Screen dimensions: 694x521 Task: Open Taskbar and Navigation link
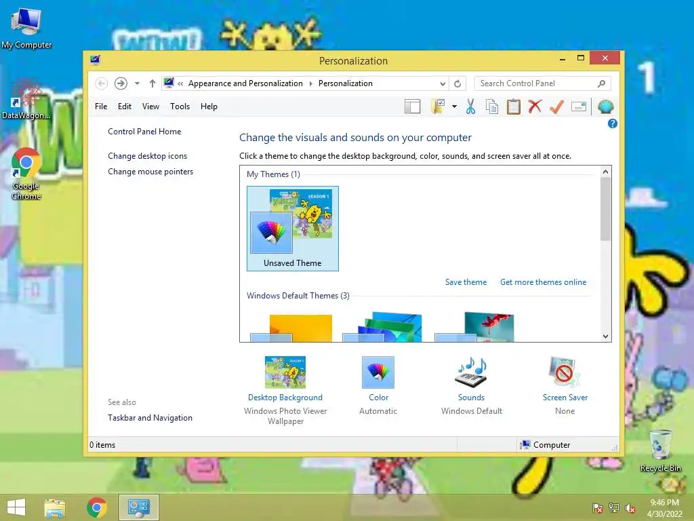pos(150,418)
